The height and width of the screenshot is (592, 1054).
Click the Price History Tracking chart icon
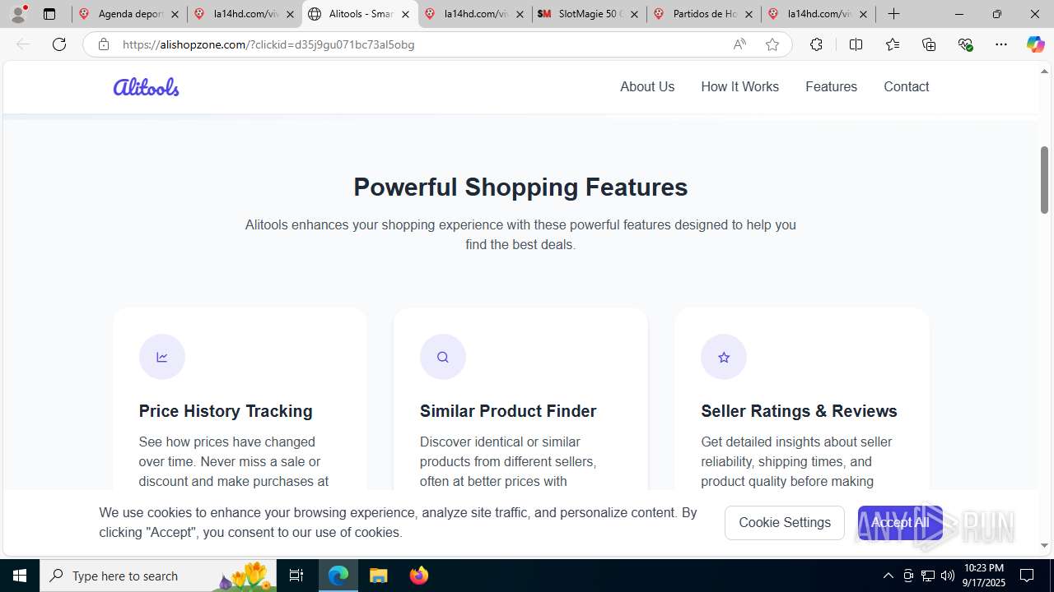[162, 357]
